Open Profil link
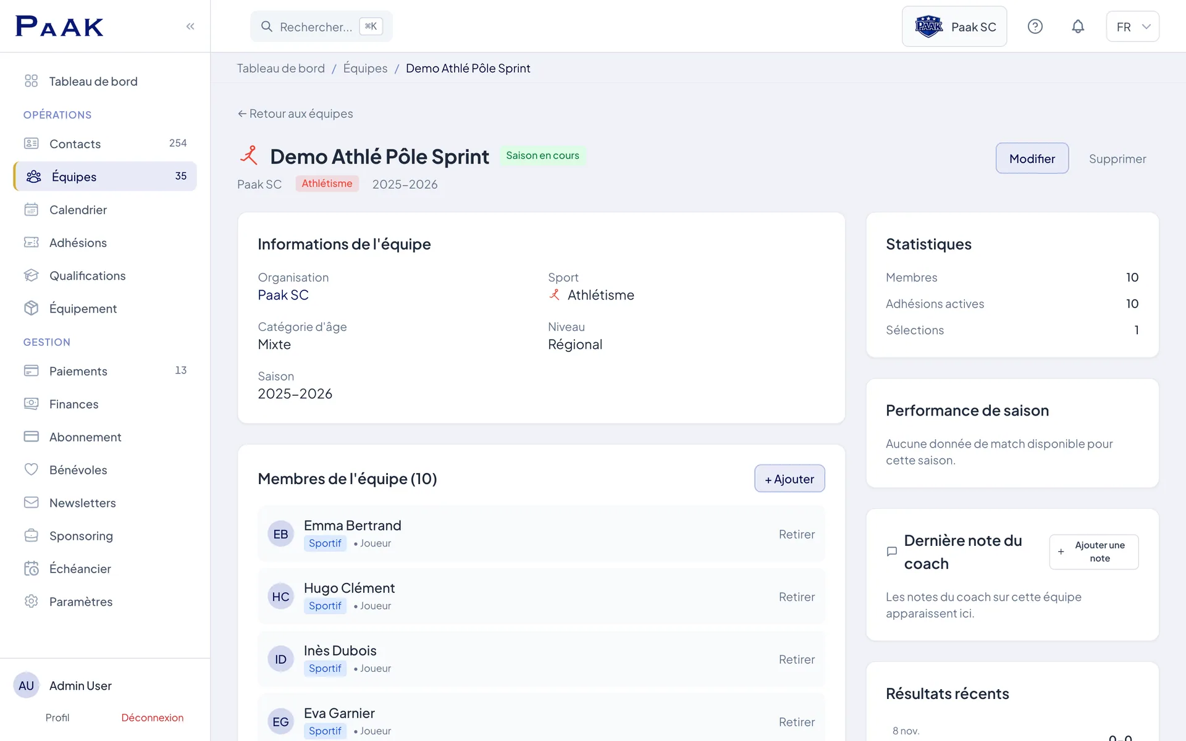1186x741 pixels. click(57, 718)
